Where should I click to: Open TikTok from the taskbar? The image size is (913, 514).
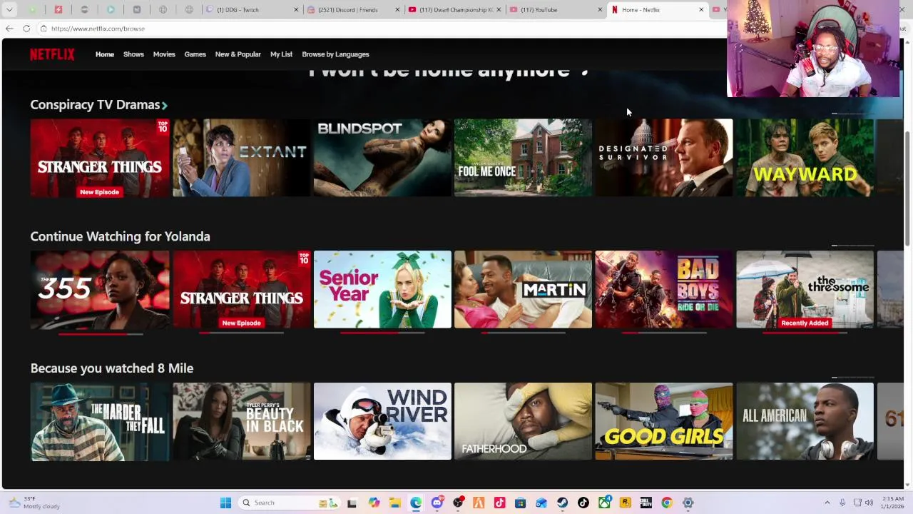pyautogui.click(x=583, y=503)
